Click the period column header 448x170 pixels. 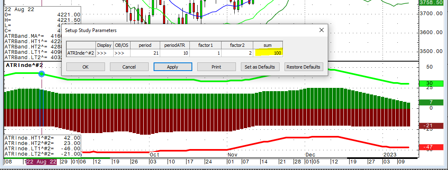coord(145,45)
